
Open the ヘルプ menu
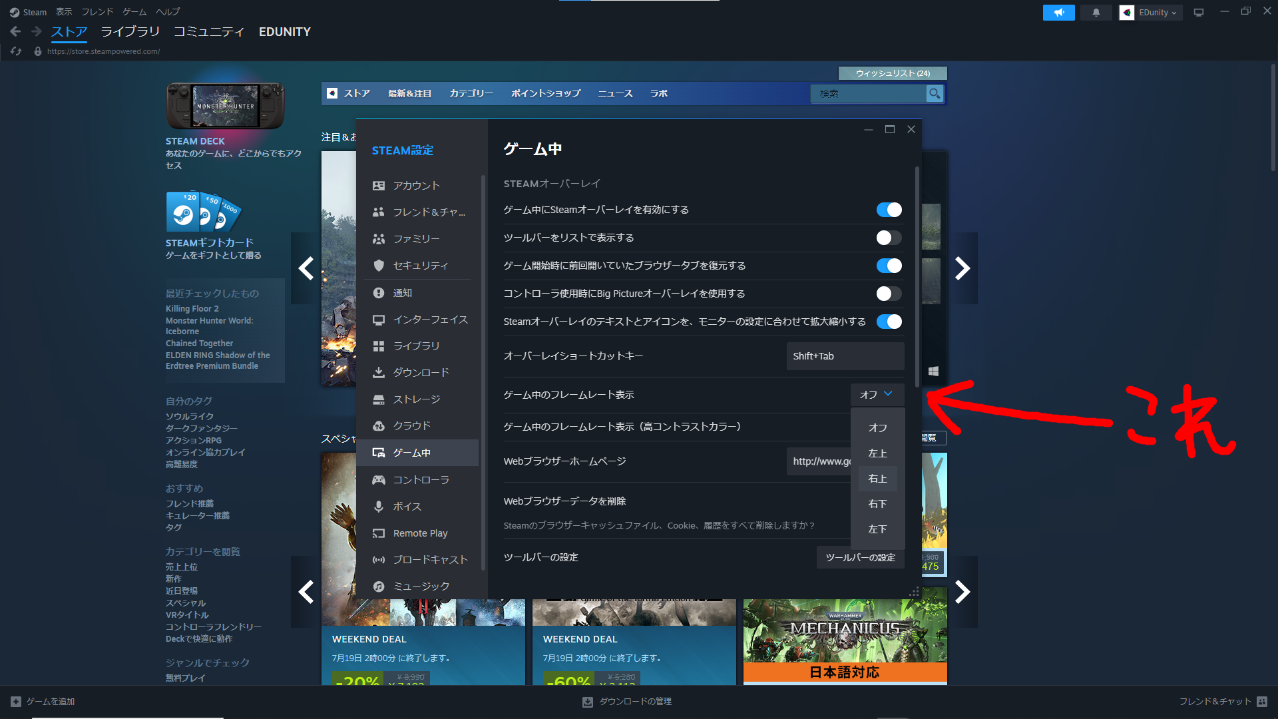pos(167,11)
